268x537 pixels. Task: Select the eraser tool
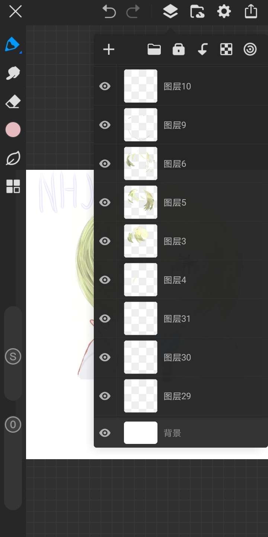13,101
